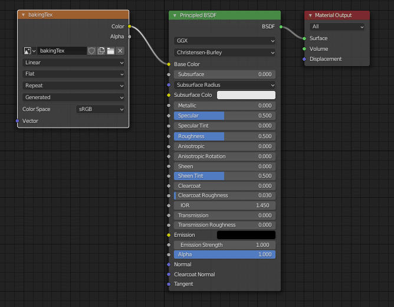Screen dimensions: 394x307
Task: Click the IOR value field
Action: pyautogui.click(x=225, y=205)
